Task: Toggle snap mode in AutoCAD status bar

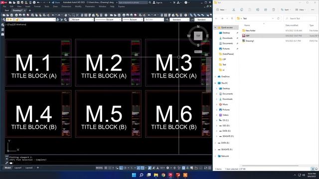Action: pos(110,168)
